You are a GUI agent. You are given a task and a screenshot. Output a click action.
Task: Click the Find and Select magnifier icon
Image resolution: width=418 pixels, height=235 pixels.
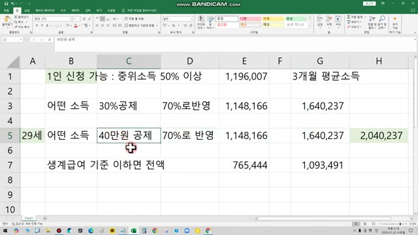[x=382, y=19]
